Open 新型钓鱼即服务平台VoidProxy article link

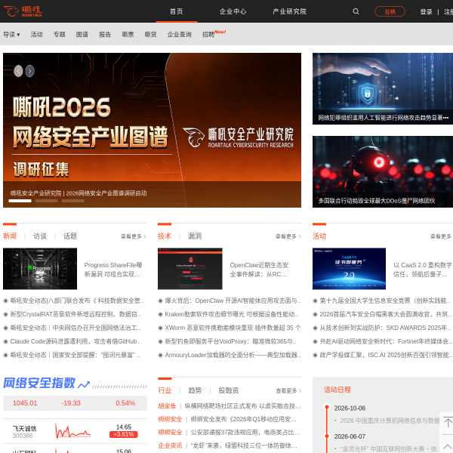pos(231,341)
